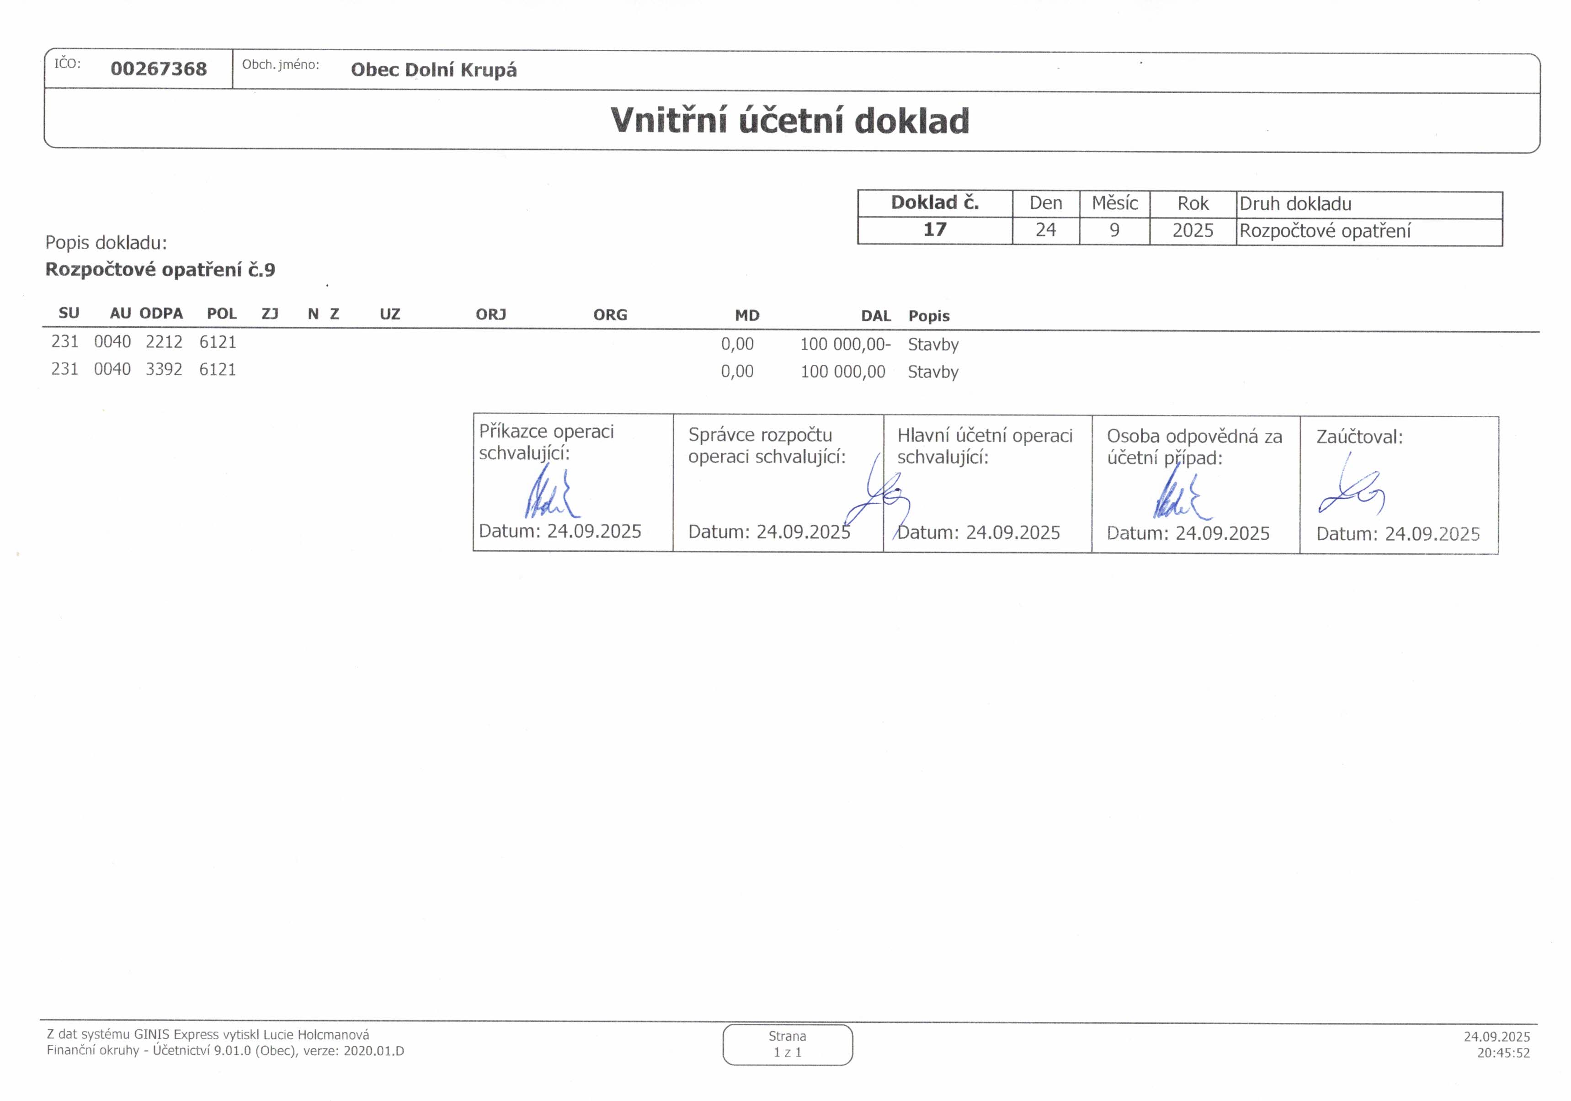
Task: Click ODPA code 3392 in second row
Action: [x=164, y=369]
